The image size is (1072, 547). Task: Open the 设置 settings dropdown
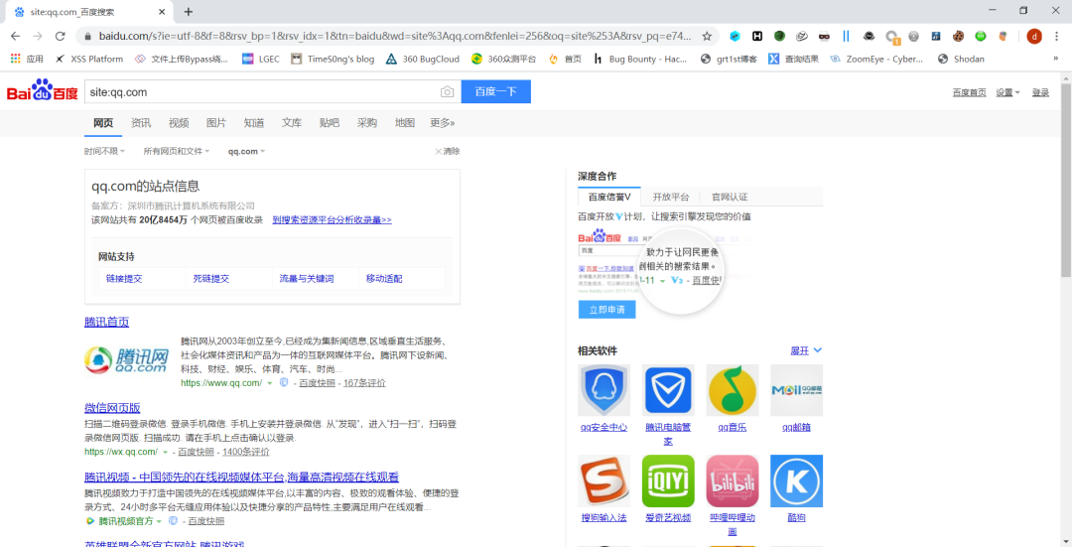click(x=1007, y=93)
